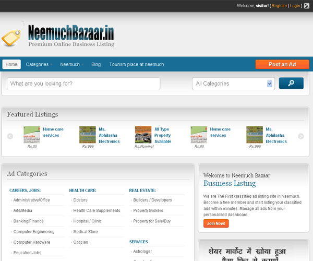Click the Register link

coord(280,6)
